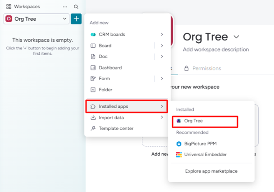Click the Board layout icon

[93, 46]
